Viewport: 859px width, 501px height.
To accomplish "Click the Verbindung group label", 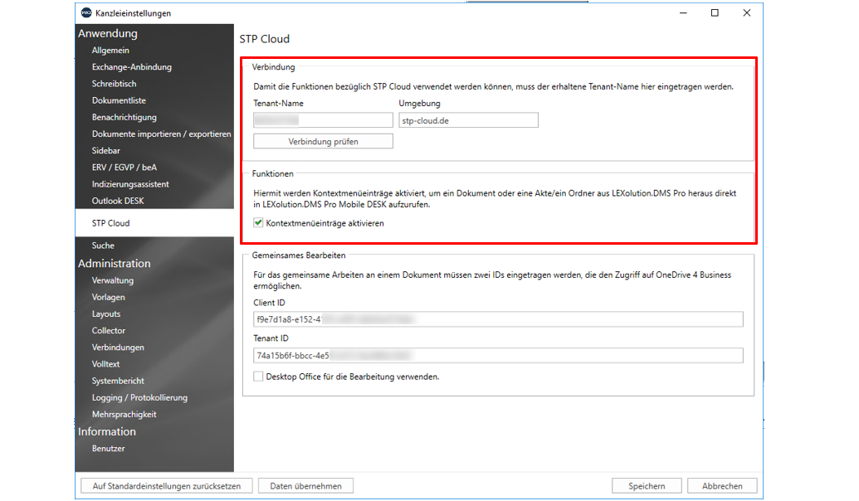I will click(273, 67).
